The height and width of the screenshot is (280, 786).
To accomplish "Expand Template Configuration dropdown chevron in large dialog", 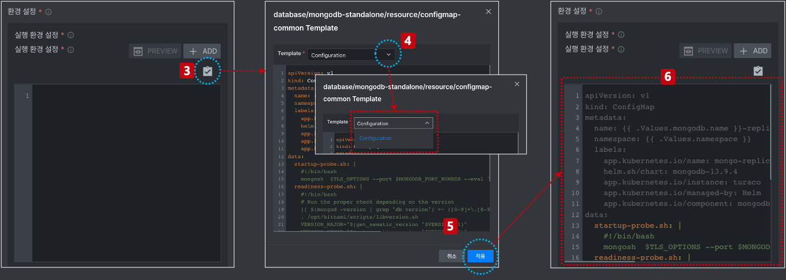I will coord(389,55).
